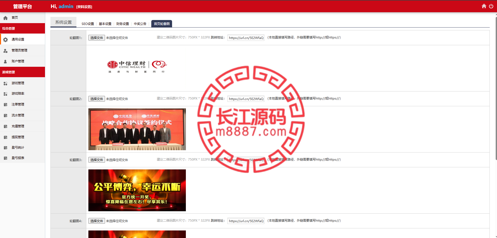Click the icon beside 盈亏报表
The height and width of the screenshot is (238, 497).
tap(5, 158)
